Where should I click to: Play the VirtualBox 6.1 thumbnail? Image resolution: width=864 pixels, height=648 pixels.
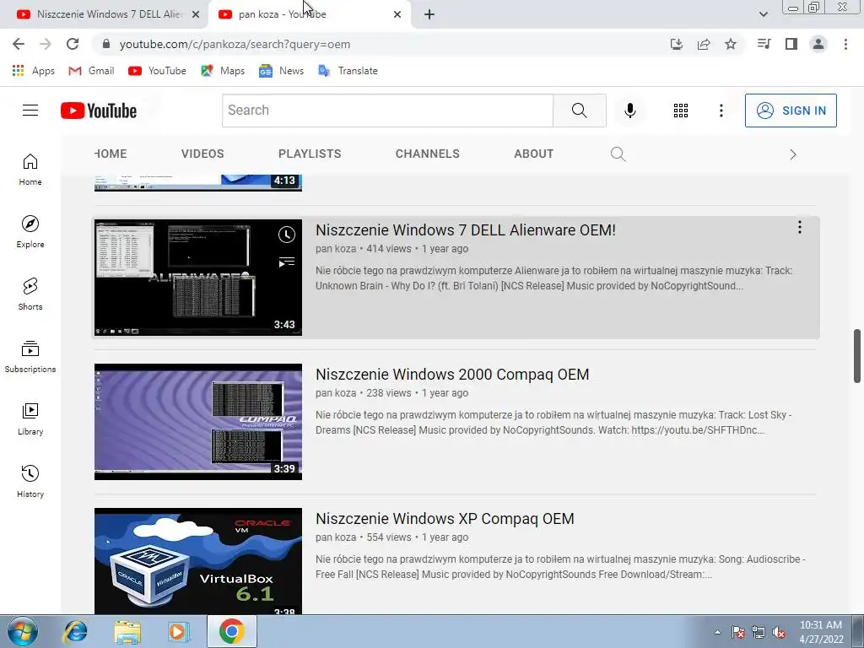pyautogui.click(x=197, y=561)
